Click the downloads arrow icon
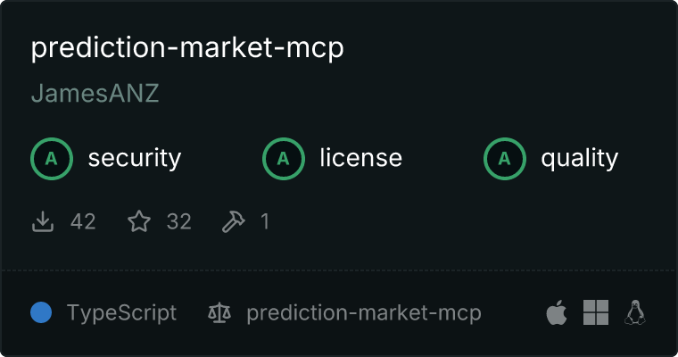 [x=43, y=221]
